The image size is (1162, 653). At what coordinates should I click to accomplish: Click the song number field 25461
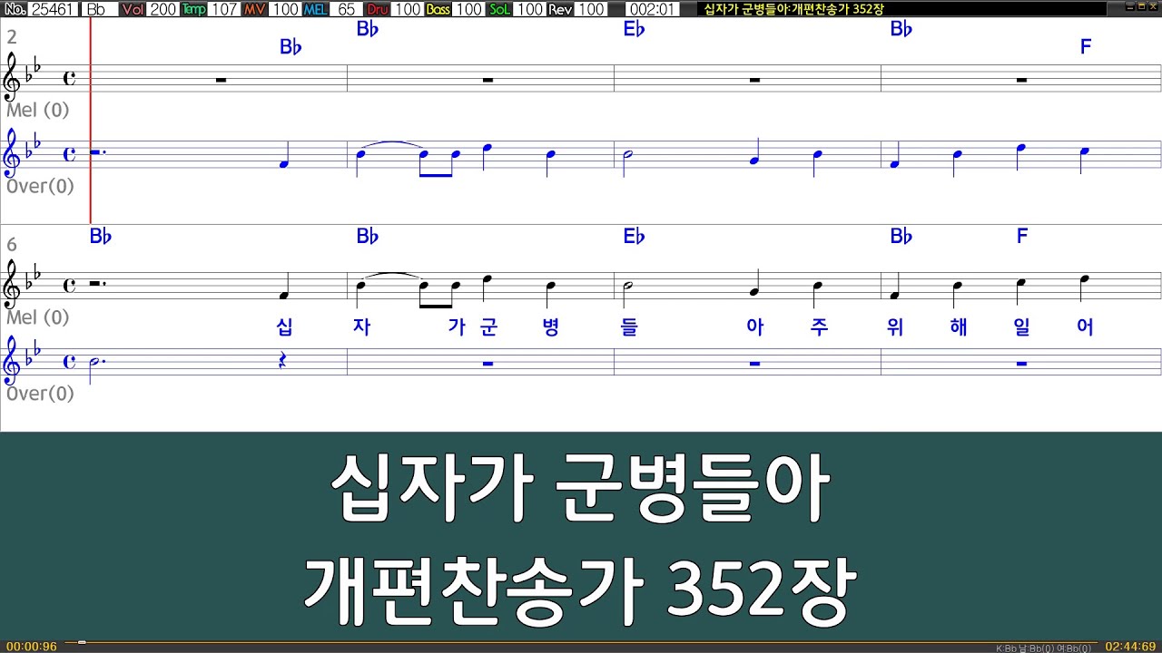[53, 9]
